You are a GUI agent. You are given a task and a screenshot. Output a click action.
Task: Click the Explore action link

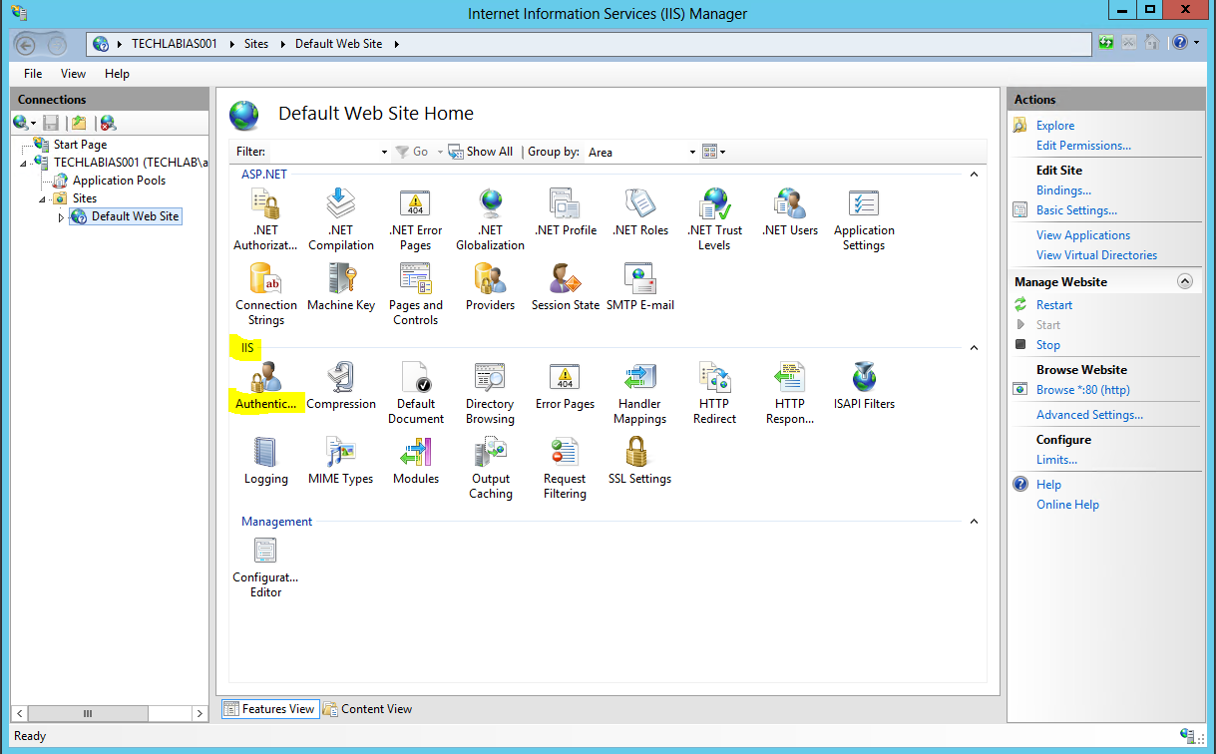coord(1055,126)
